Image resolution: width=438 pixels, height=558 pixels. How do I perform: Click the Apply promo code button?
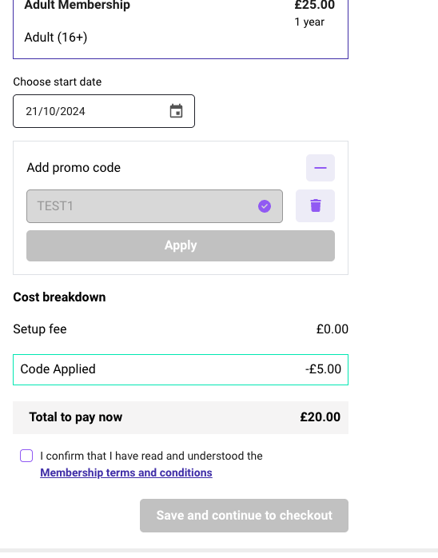click(181, 245)
